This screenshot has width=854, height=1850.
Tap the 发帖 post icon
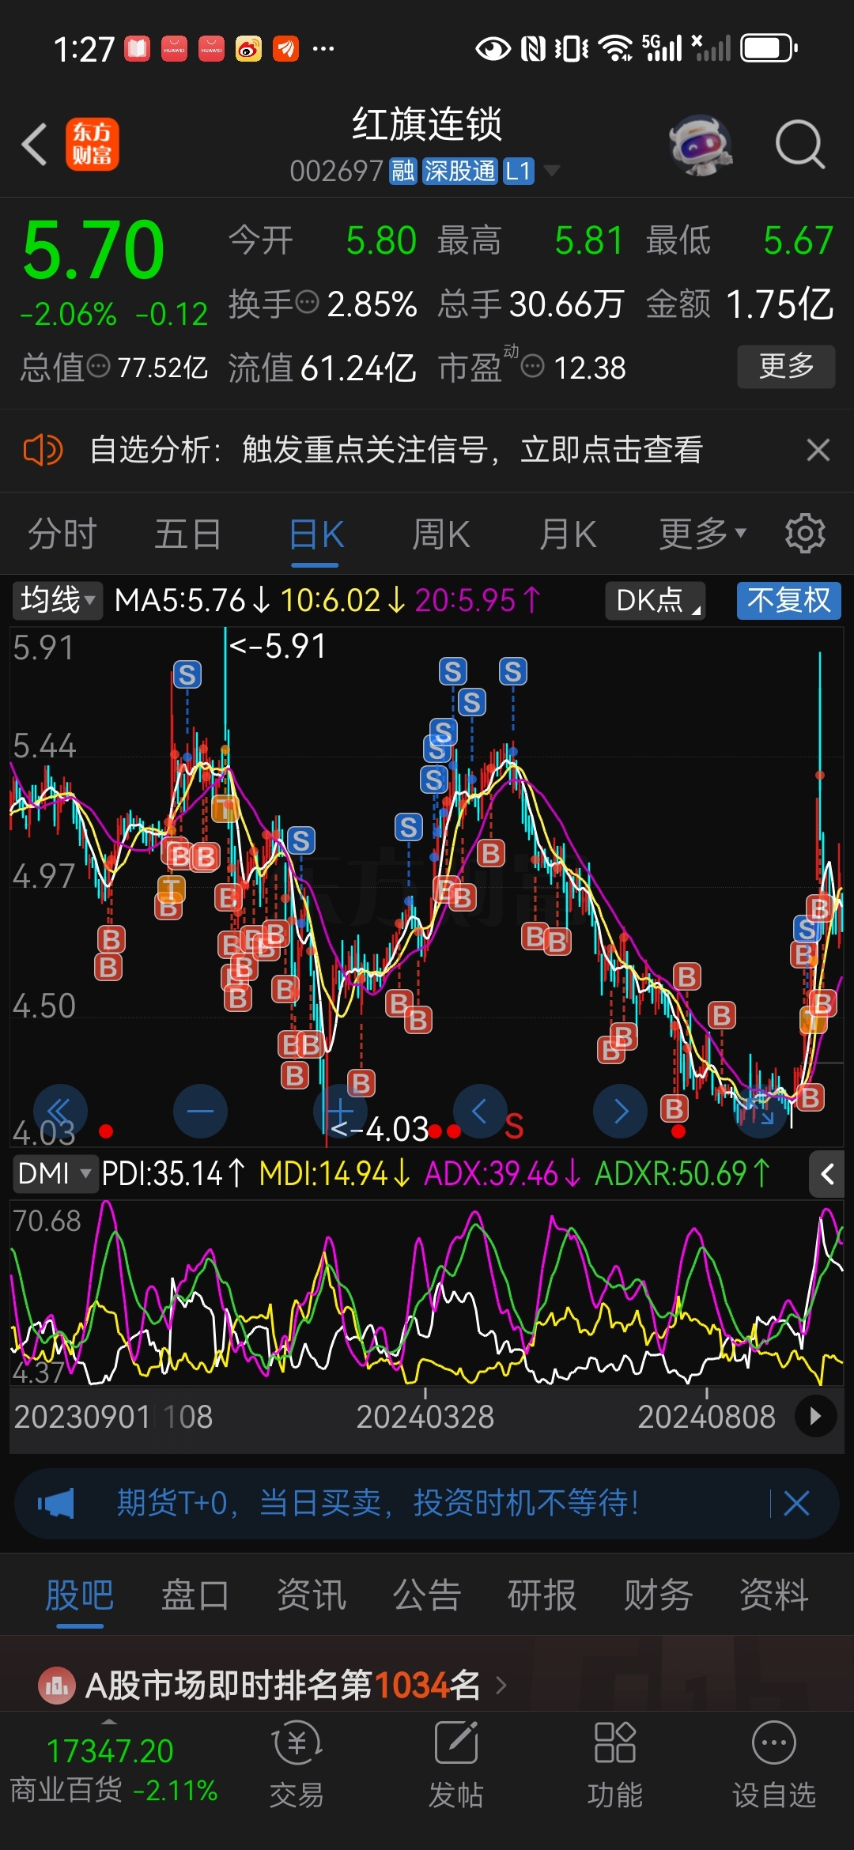(456, 1763)
